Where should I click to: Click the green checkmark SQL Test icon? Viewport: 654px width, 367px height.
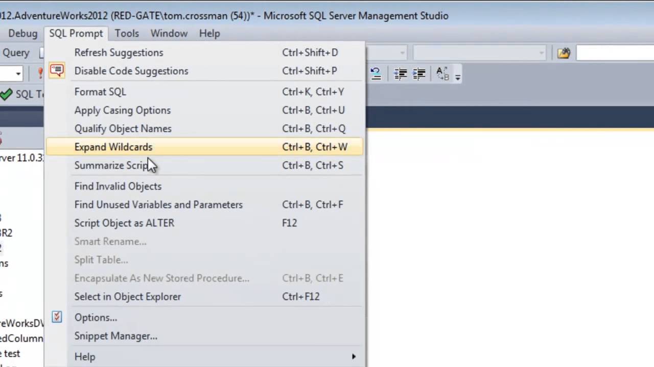(x=7, y=94)
